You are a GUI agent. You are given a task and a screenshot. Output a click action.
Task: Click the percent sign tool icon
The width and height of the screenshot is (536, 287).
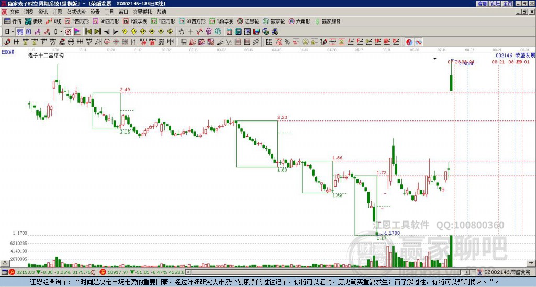click(287, 42)
